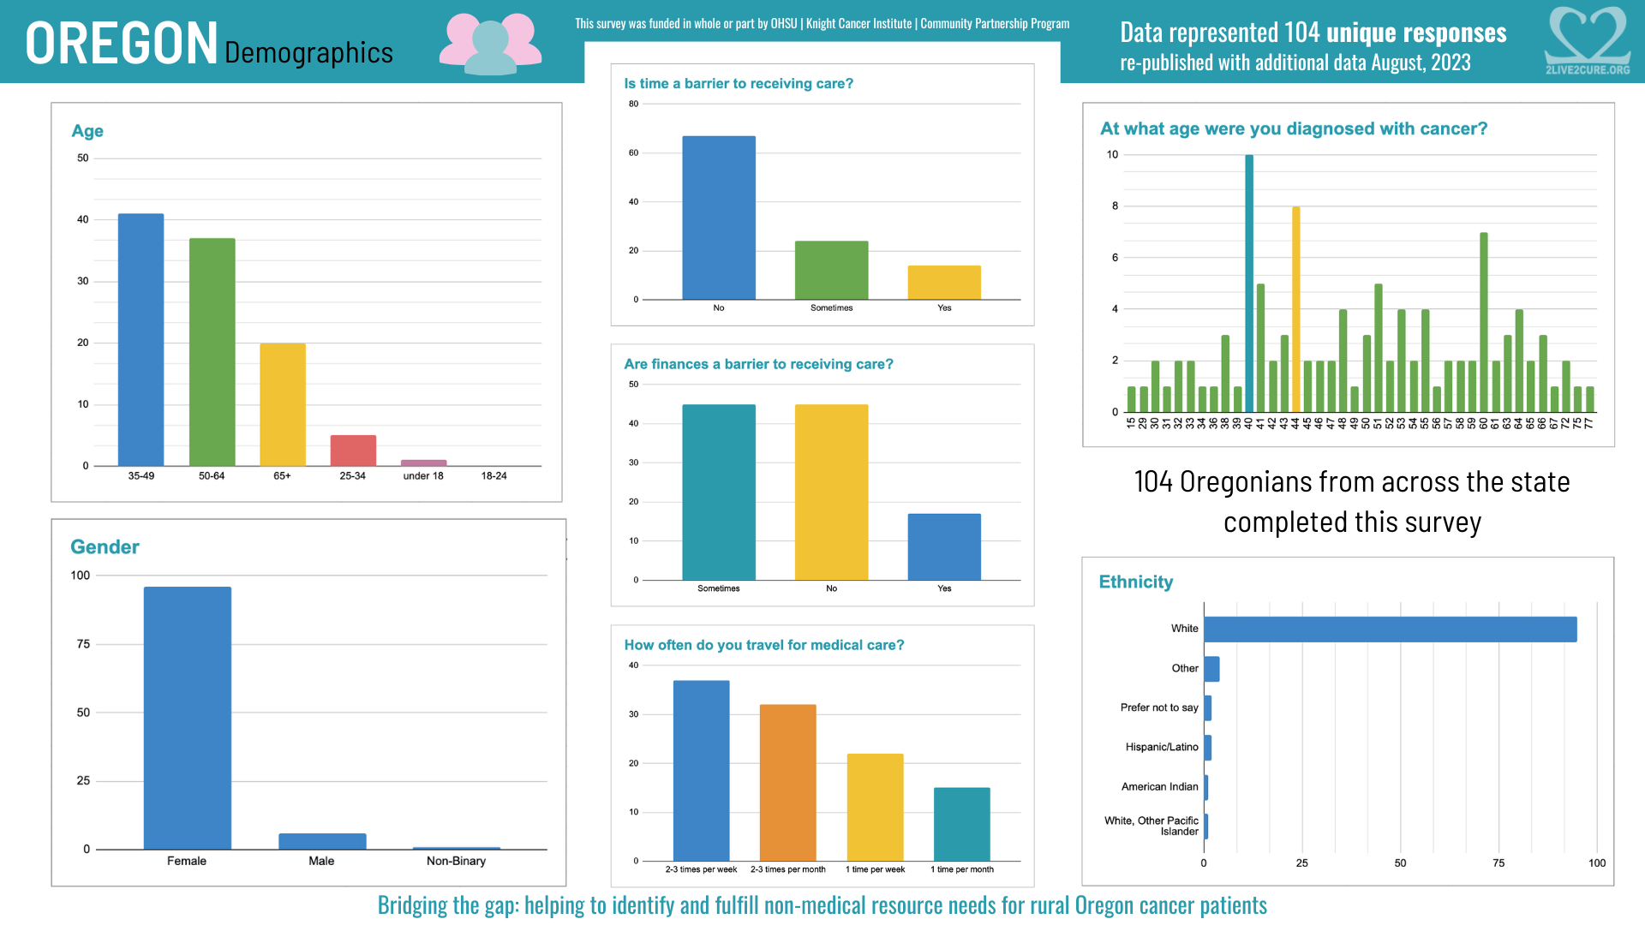
Task: Click 'Is time a barrier' chart title
Action: (x=738, y=83)
